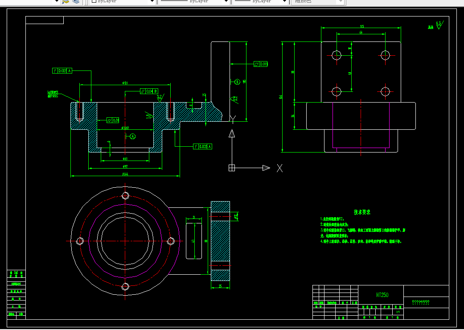
Task: Select the ???????? title block text
Action: 420,302
